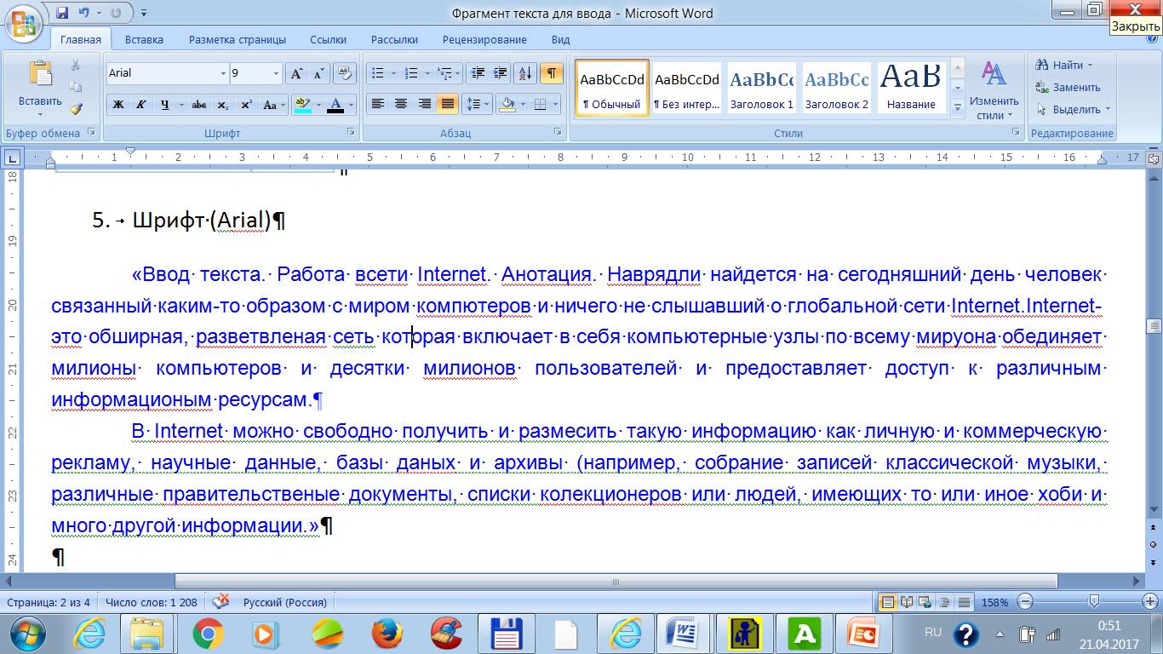Increase paragraph indent
Viewport: 1163px width, 654px height.
pyautogui.click(x=501, y=73)
